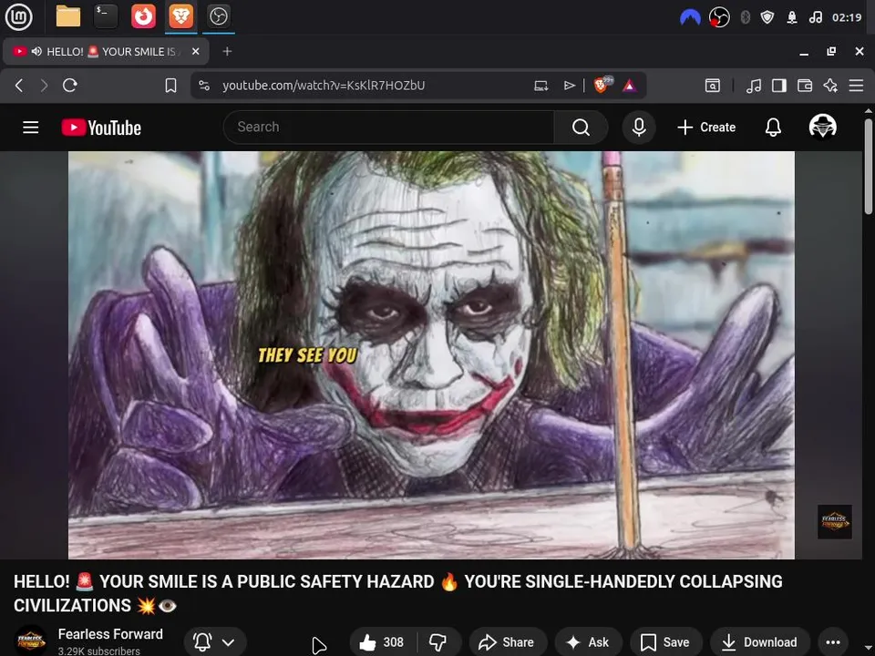This screenshot has width=875, height=656.
Task: Switch to the Brave browser taskbar icon
Action: coord(180,16)
